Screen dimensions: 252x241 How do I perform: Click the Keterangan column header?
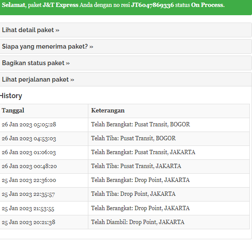[108, 111]
